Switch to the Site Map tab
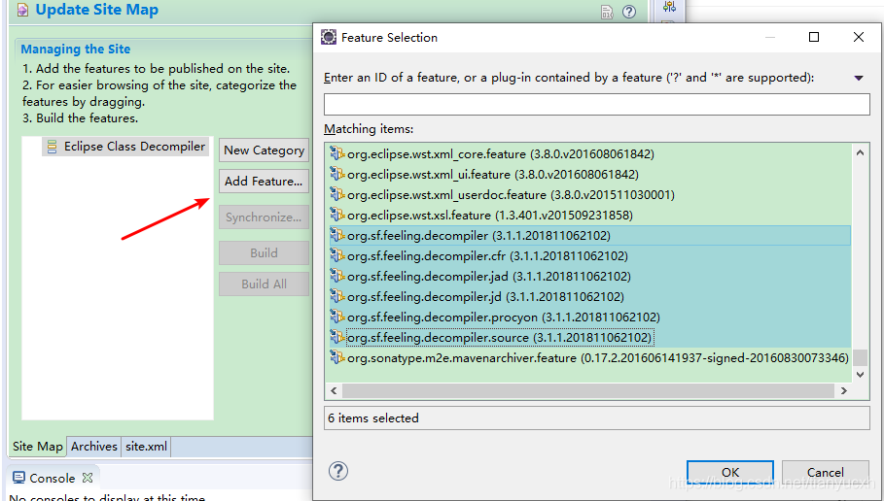This screenshot has height=501, width=884. (x=38, y=447)
